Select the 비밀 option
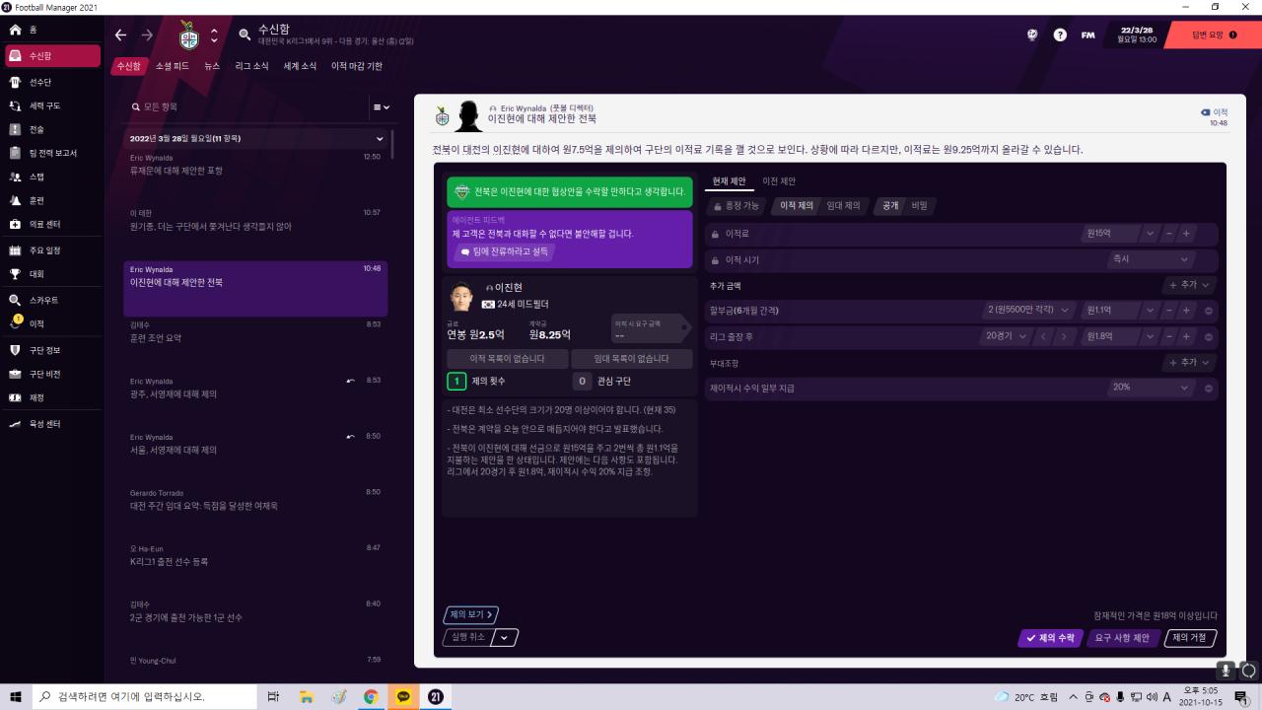The height and width of the screenshot is (710, 1262). point(919,206)
